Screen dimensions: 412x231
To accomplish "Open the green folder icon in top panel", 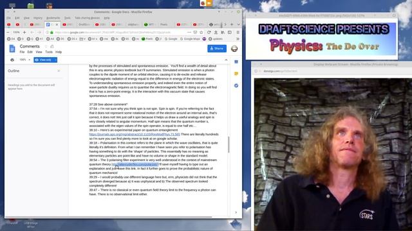I will [x=31, y=6].
